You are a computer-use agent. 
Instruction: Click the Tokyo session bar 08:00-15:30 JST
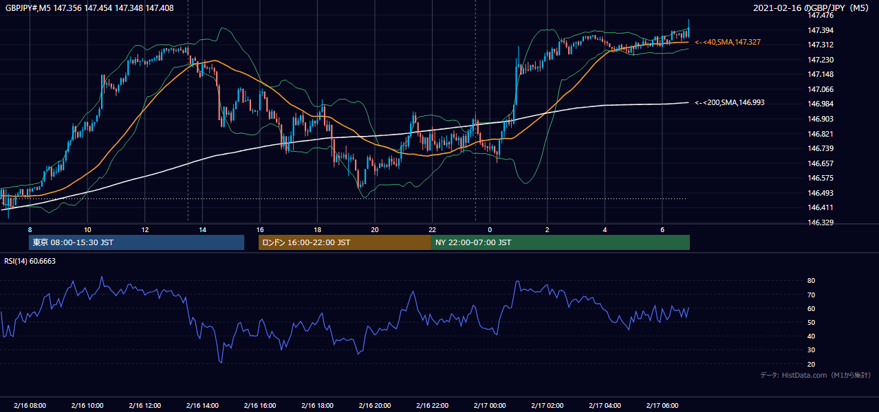tap(137, 242)
